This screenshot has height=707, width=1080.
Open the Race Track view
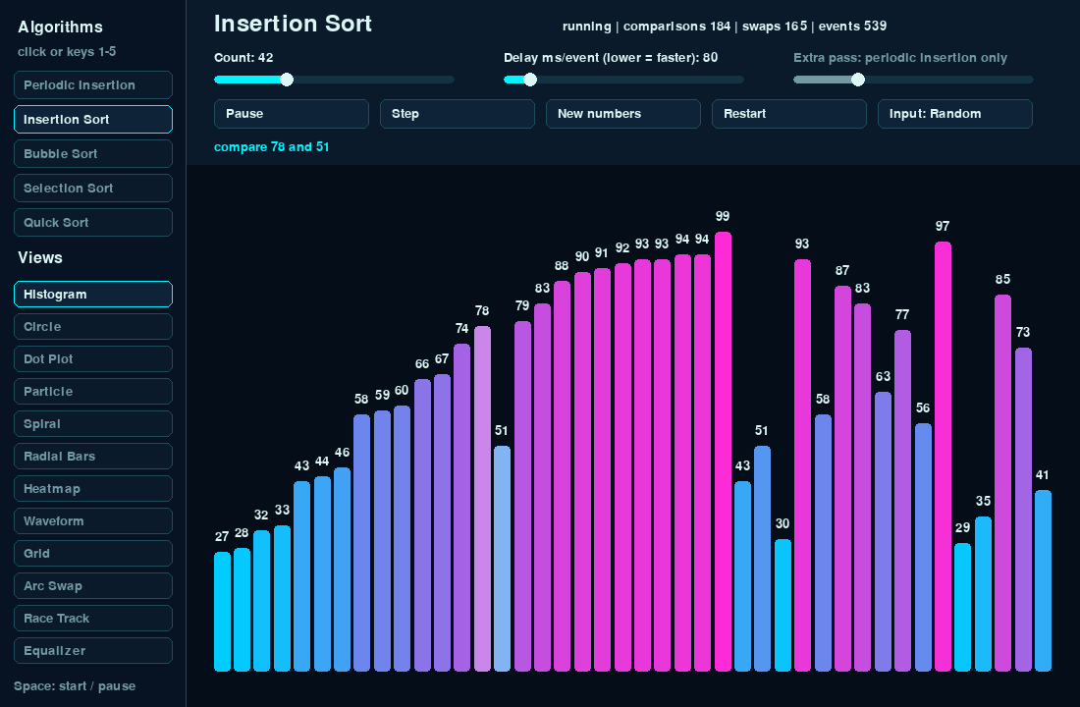(x=93, y=618)
